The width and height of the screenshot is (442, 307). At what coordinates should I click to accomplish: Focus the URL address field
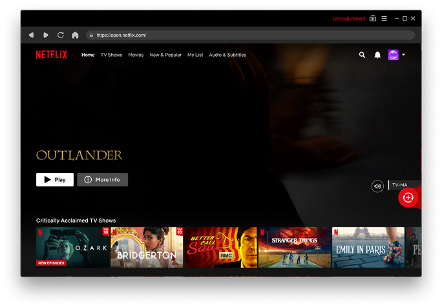250,35
